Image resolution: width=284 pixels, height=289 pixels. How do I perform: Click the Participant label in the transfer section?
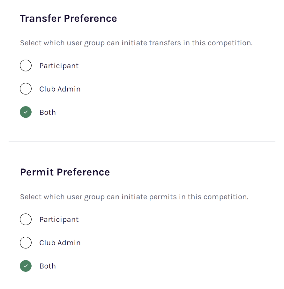[x=59, y=65]
